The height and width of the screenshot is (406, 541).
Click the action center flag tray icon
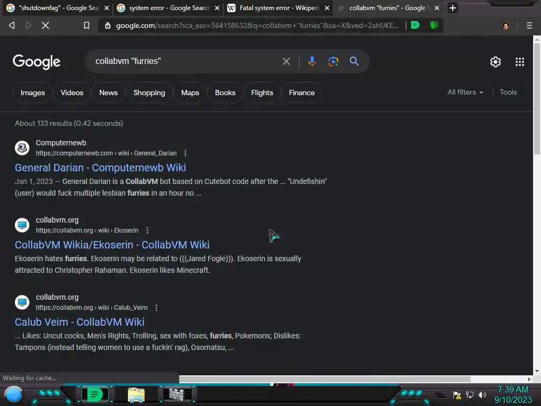pos(457,394)
